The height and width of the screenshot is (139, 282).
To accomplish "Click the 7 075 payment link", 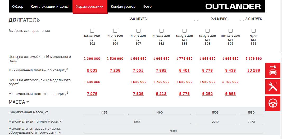I will tap(92, 94).
